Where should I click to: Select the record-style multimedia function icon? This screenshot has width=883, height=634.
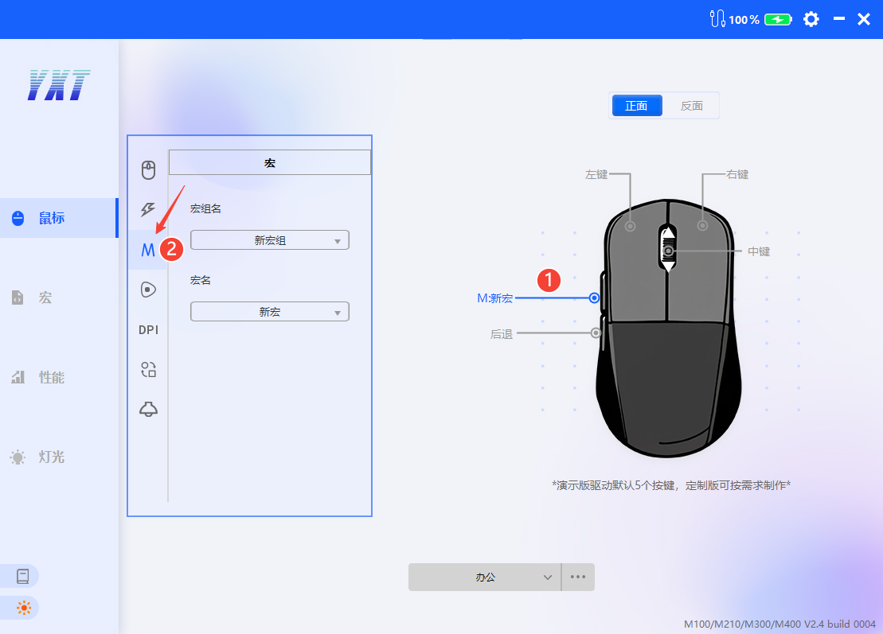click(148, 290)
